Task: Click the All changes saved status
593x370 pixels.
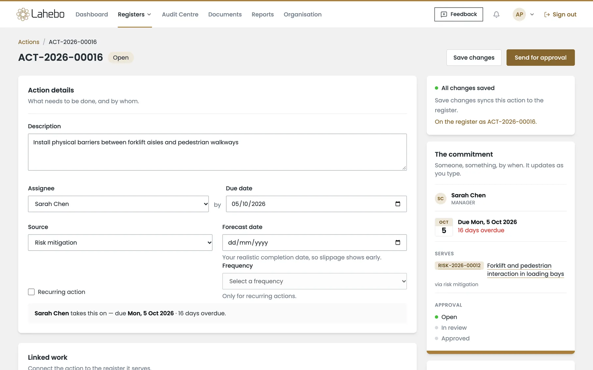Action: coord(468,88)
